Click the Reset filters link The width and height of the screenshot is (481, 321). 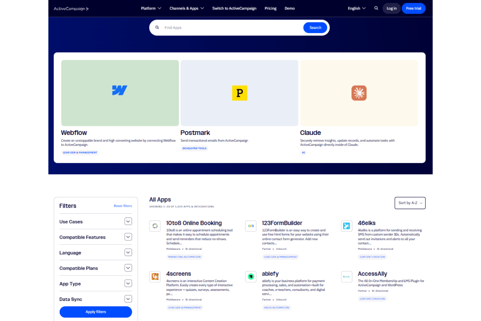[x=123, y=206]
